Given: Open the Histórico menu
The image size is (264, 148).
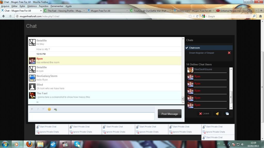Looking at the screenshot, I should pos(32,6).
